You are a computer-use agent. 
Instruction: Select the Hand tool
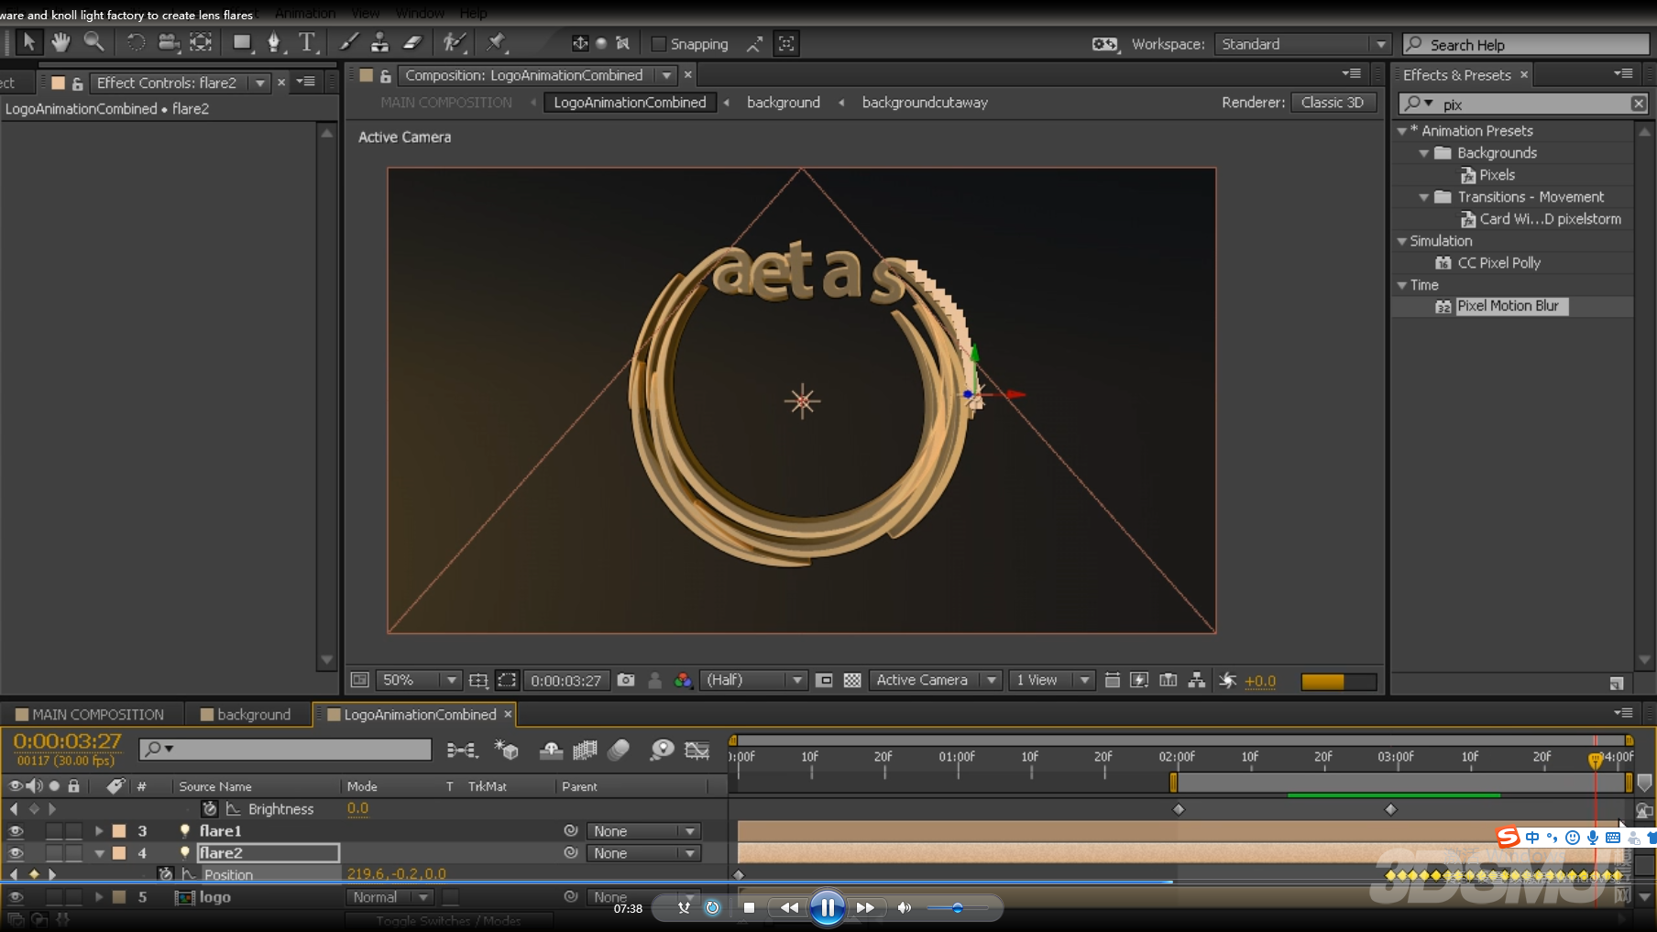(60, 42)
